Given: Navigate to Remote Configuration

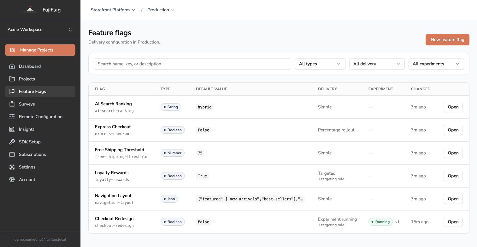Looking at the screenshot, I should point(40,117).
